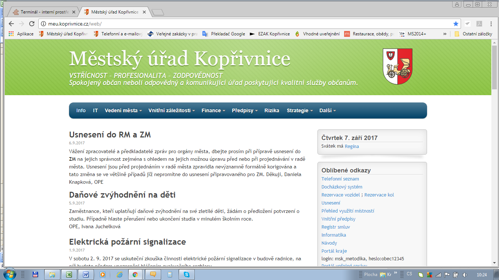Open the MS2014+ bookmark

pos(412,34)
